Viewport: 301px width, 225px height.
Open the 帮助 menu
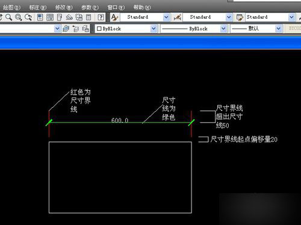142,7
